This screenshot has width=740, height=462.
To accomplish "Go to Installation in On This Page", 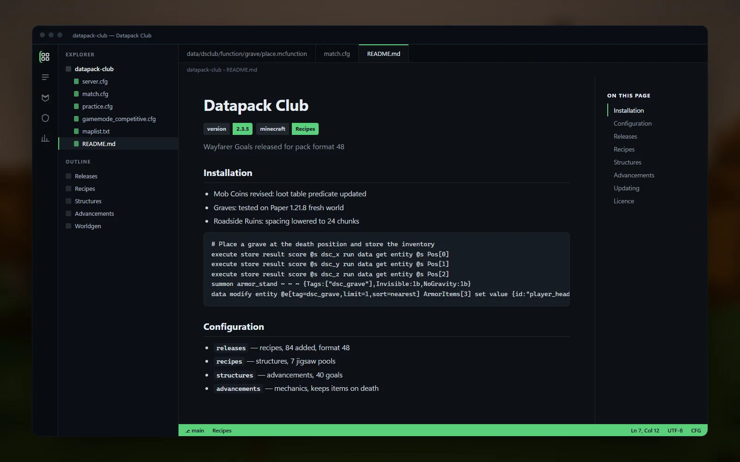I will pyautogui.click(x=629, y=110).
